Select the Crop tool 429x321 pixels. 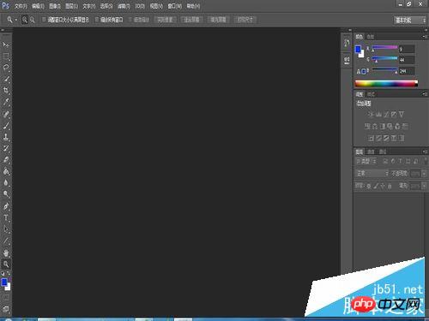6,91
